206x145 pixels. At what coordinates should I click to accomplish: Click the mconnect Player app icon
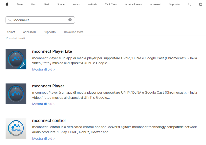click(x=16, y=94)
